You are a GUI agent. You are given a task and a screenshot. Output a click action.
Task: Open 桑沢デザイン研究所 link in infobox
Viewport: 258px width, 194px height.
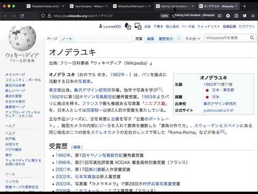pos(220,103)
